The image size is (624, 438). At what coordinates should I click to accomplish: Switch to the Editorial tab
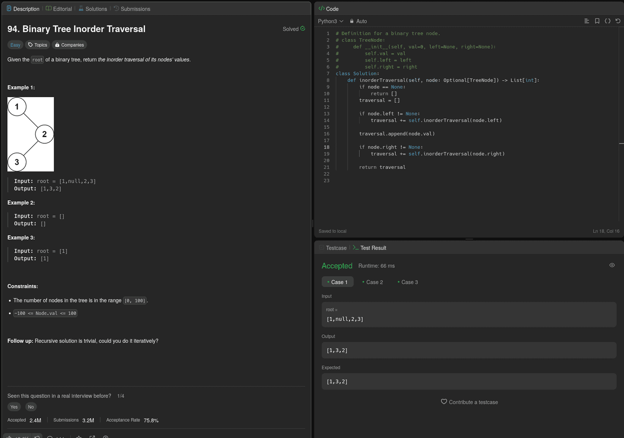click(x=58, y=9)
